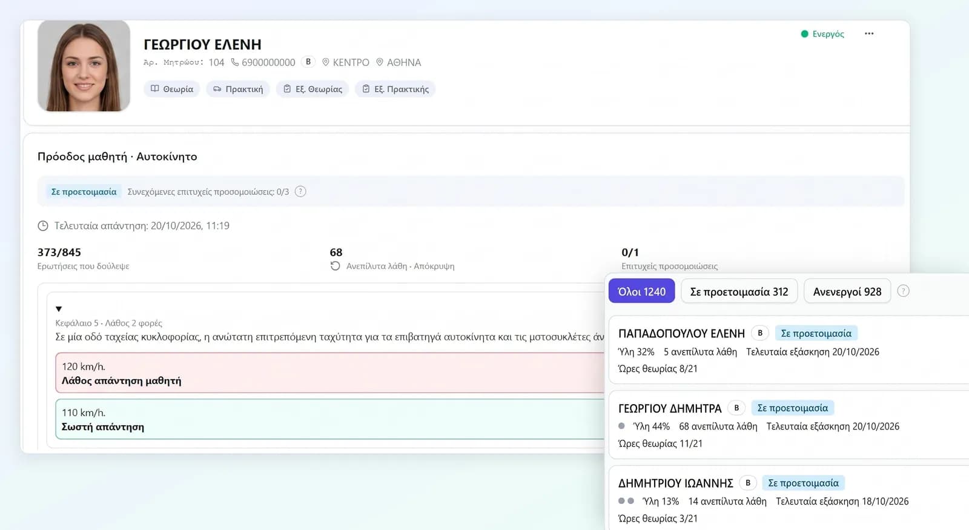Click the green dot next to Ενεργός
969x530 pixels.
tap(804, 34)
